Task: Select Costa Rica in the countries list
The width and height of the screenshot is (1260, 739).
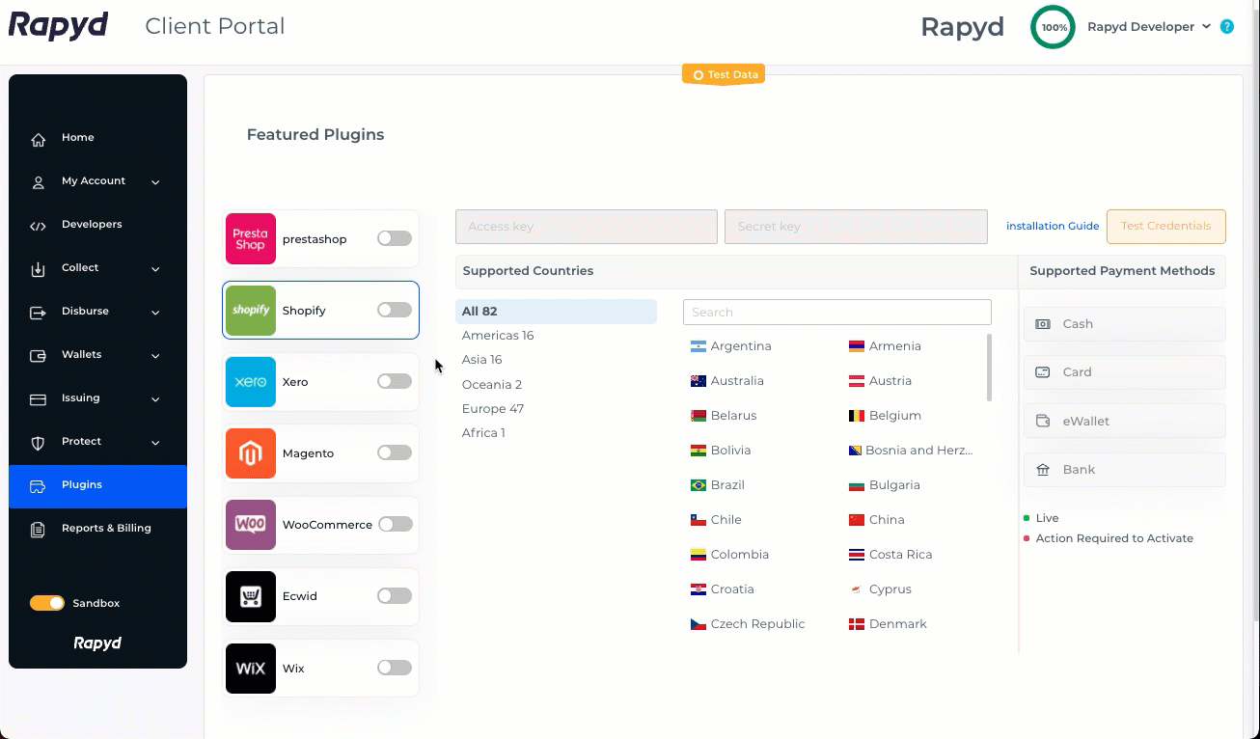Action: (890, 555)
